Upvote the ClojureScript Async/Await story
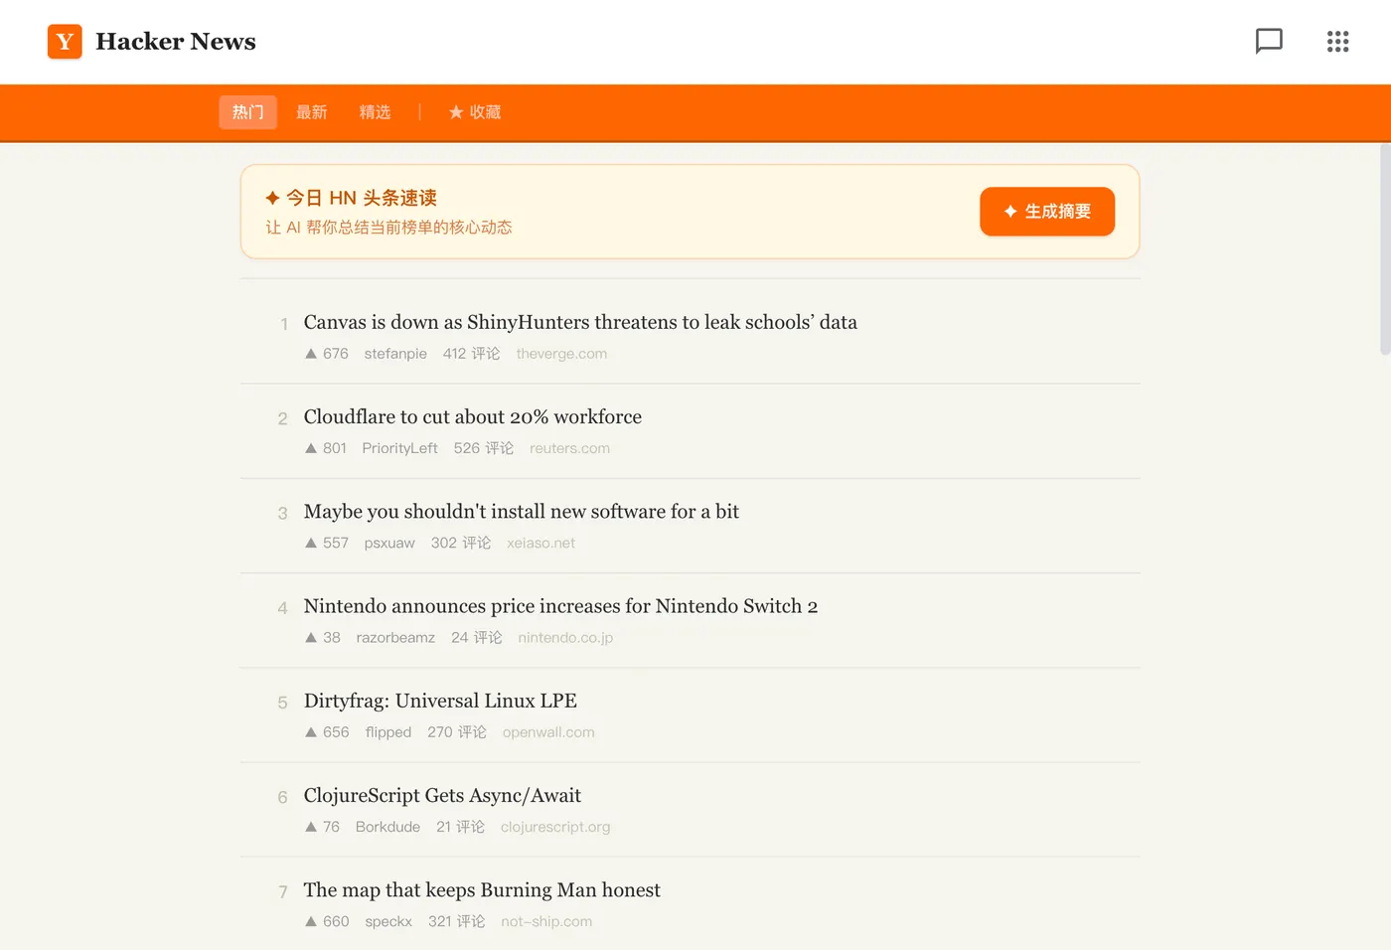This screenshot has height=950, width=1391. coord(311,827)
